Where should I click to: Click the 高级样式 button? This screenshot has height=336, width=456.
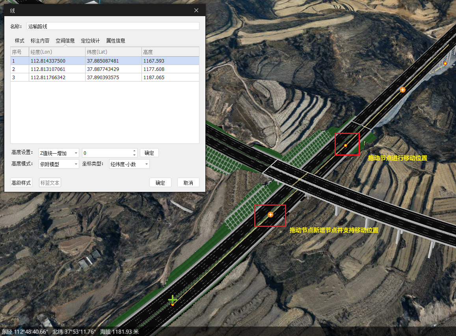pos(21,183)
